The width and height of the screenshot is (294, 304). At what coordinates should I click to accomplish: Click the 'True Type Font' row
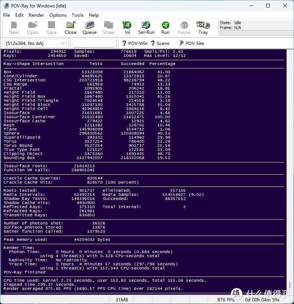click(x=87, y=149)
